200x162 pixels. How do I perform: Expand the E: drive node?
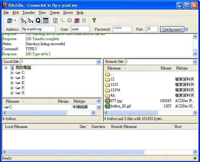[12, 83]
